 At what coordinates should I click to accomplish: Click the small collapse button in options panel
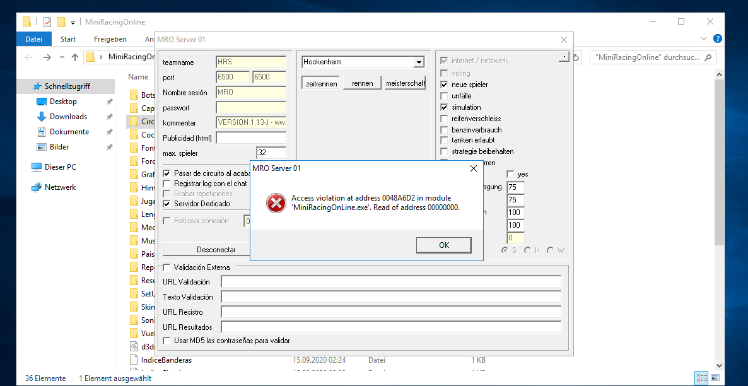564,57
